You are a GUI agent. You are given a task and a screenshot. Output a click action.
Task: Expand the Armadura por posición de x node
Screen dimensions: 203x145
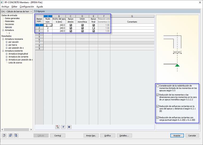coord(6,60)
